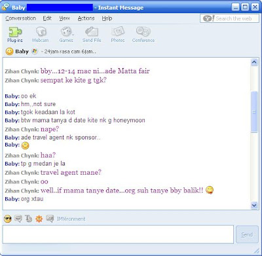Screen dimensions: 262x256
Task: Maximize the Instant Message window
Action: (245, 7)
